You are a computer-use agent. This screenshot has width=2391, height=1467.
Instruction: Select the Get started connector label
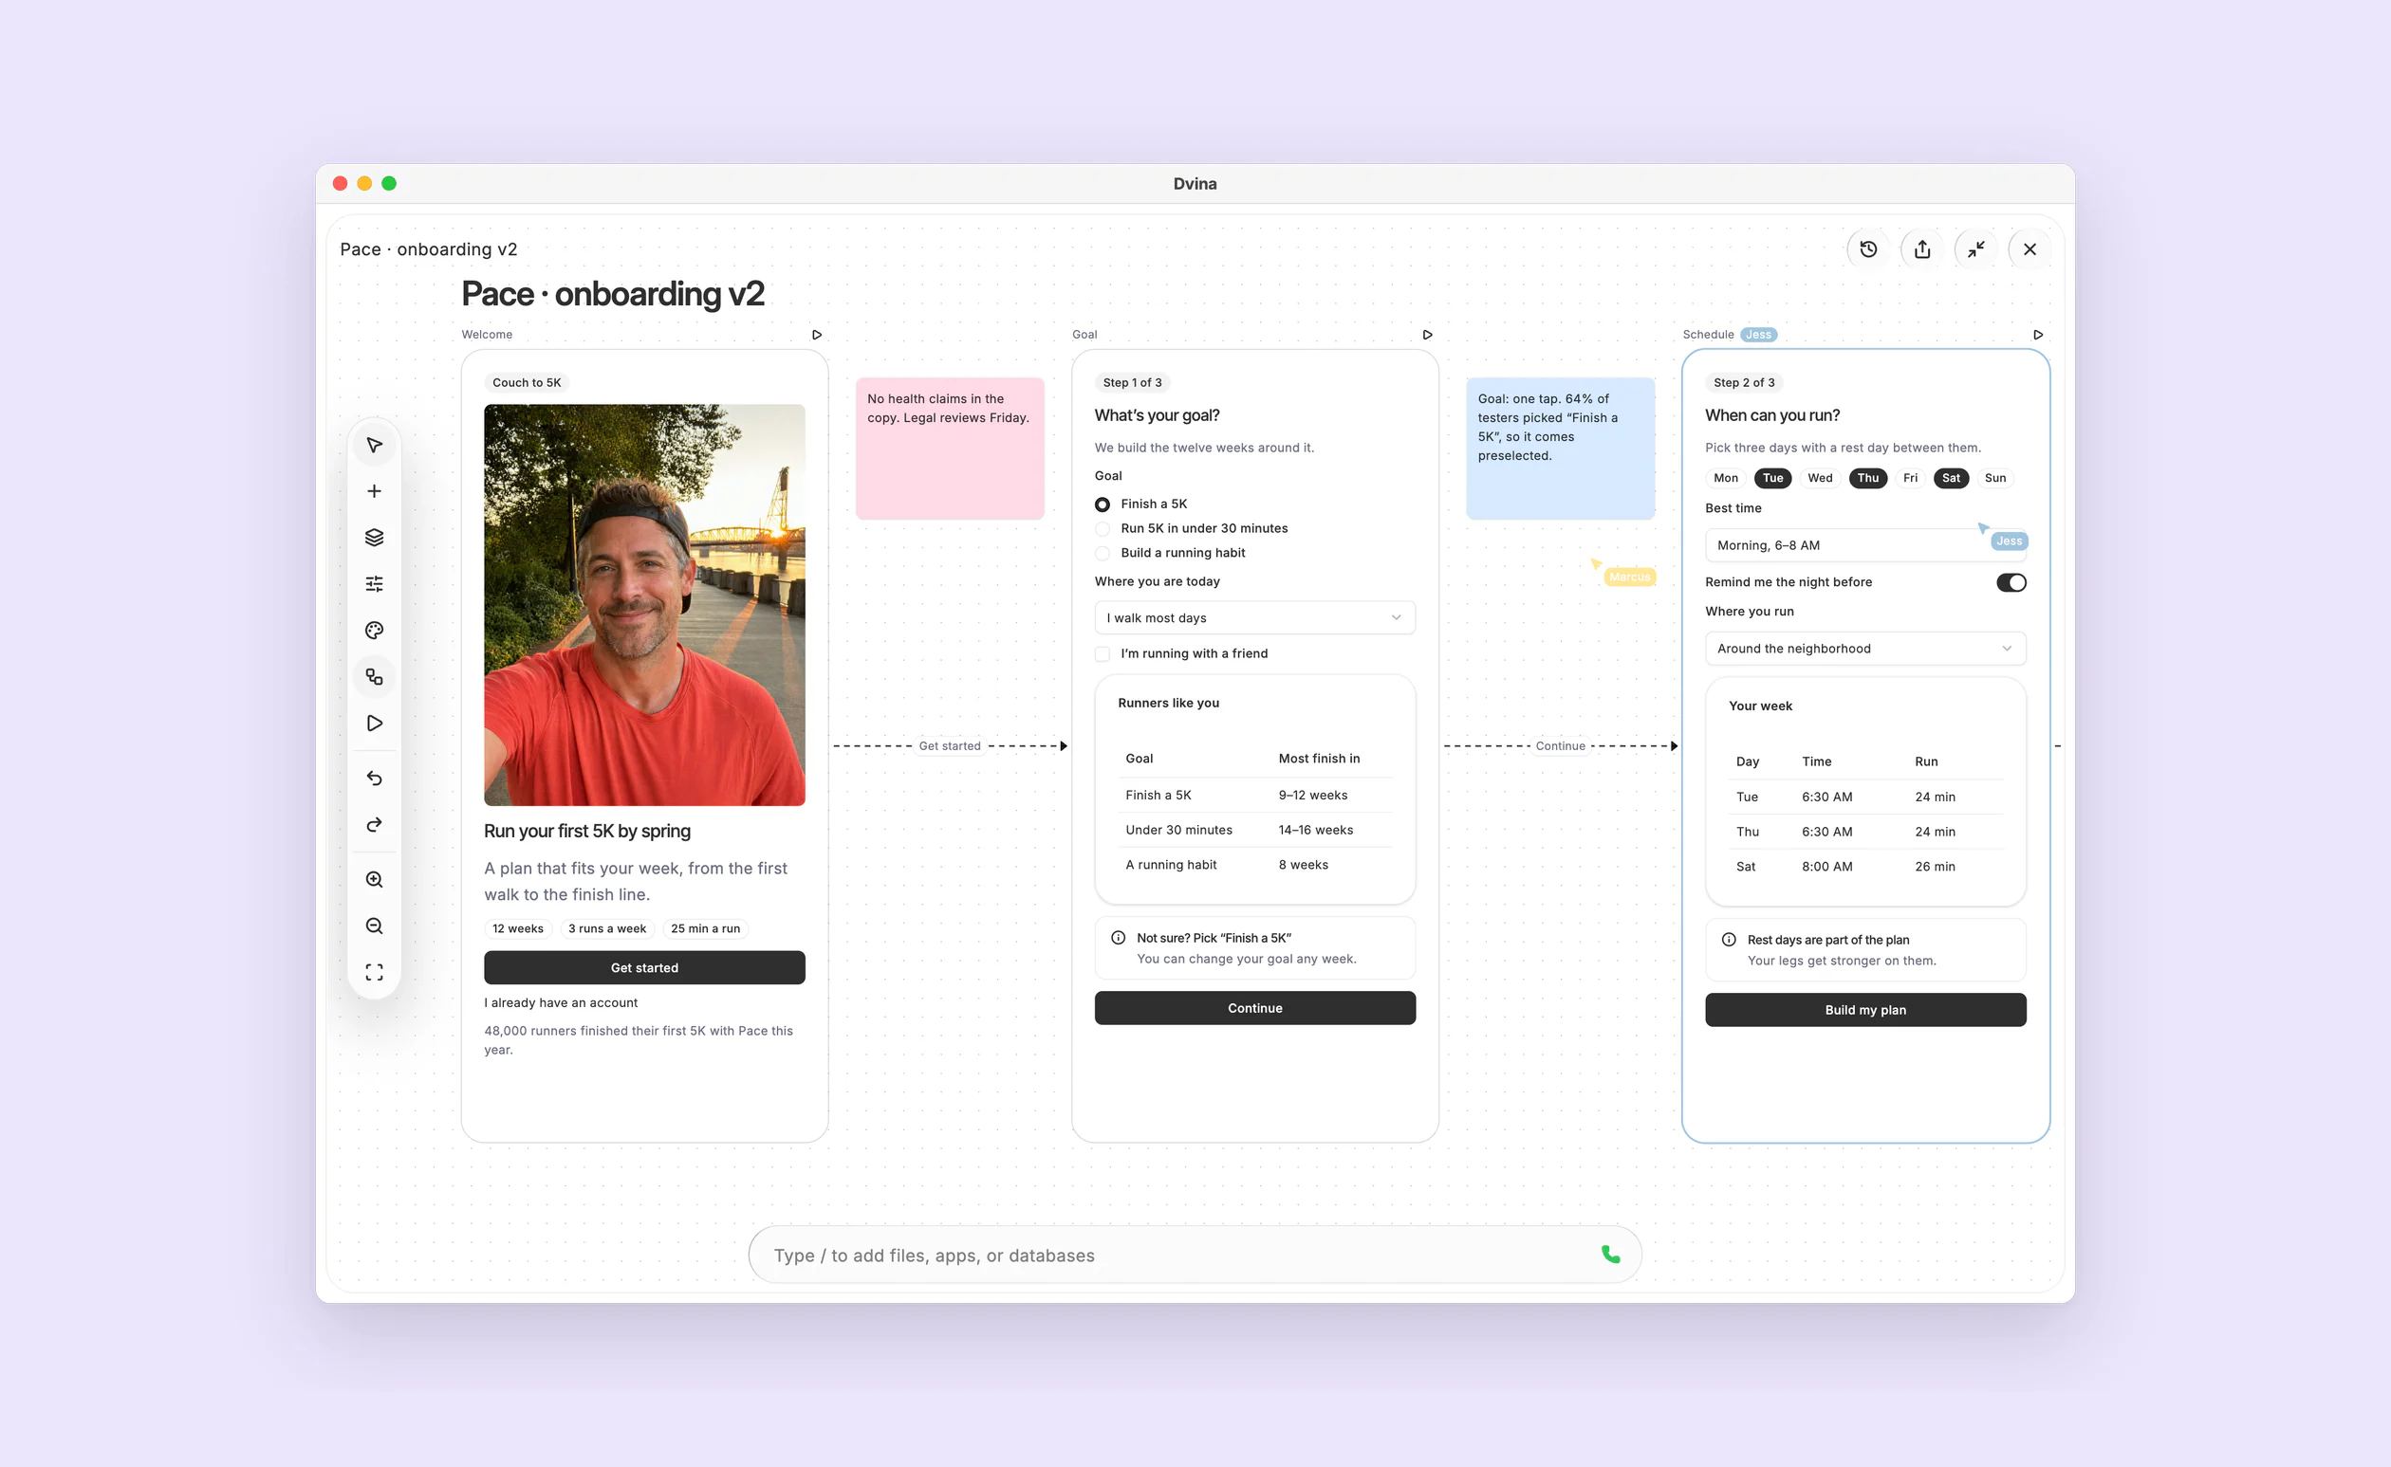950,746
